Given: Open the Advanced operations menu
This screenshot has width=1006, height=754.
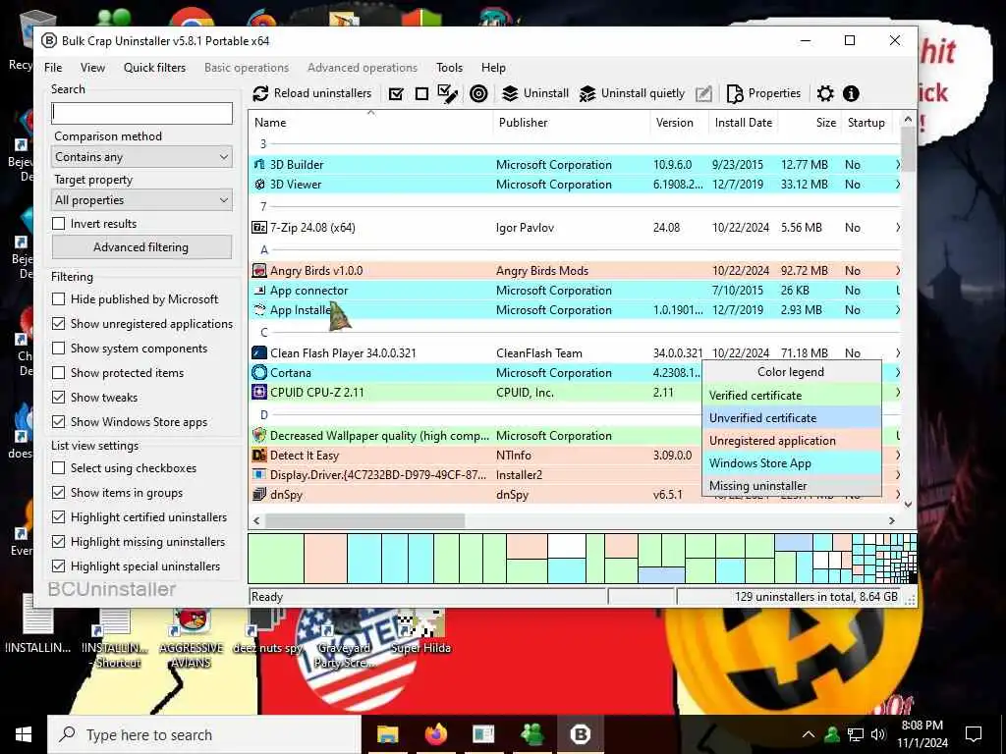Looking at the screenshot, I should click(x=363, y=68).
